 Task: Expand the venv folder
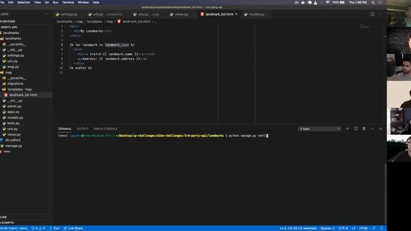click(x=7, y=151)
